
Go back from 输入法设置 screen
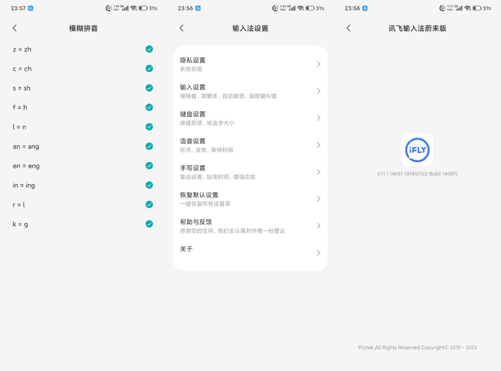coord(182,28)
